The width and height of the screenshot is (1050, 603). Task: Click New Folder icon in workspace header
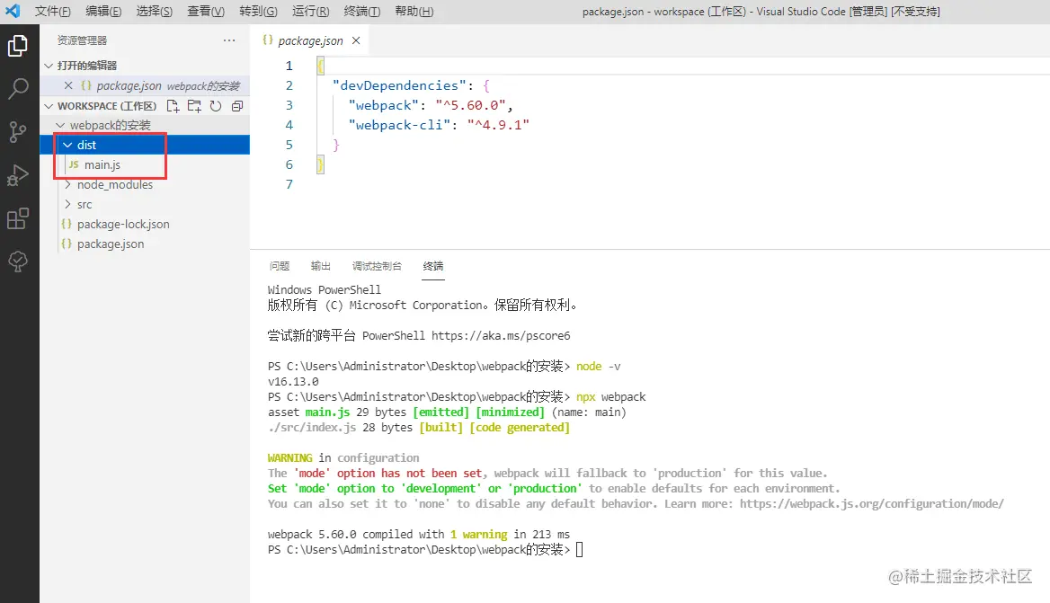coord(194,106)
